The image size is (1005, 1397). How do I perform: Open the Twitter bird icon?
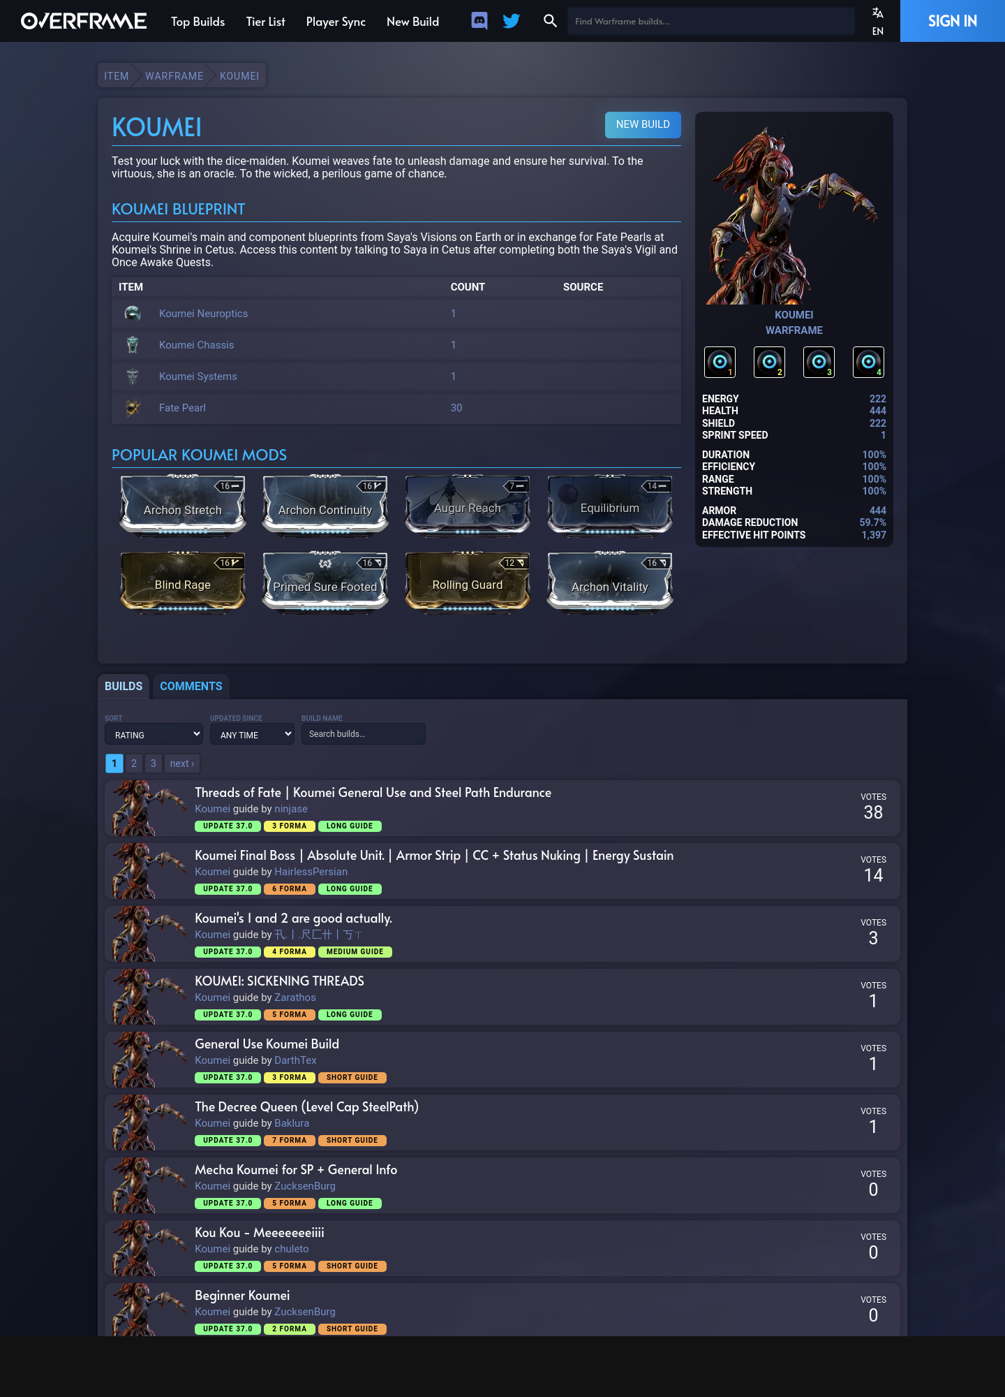click(x=512, y=21)
